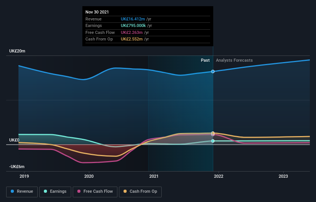Image resolution: width=316 pixels, height=202 pixels.
Task: Click the blue Revenue data point marker
Action: 213,71
